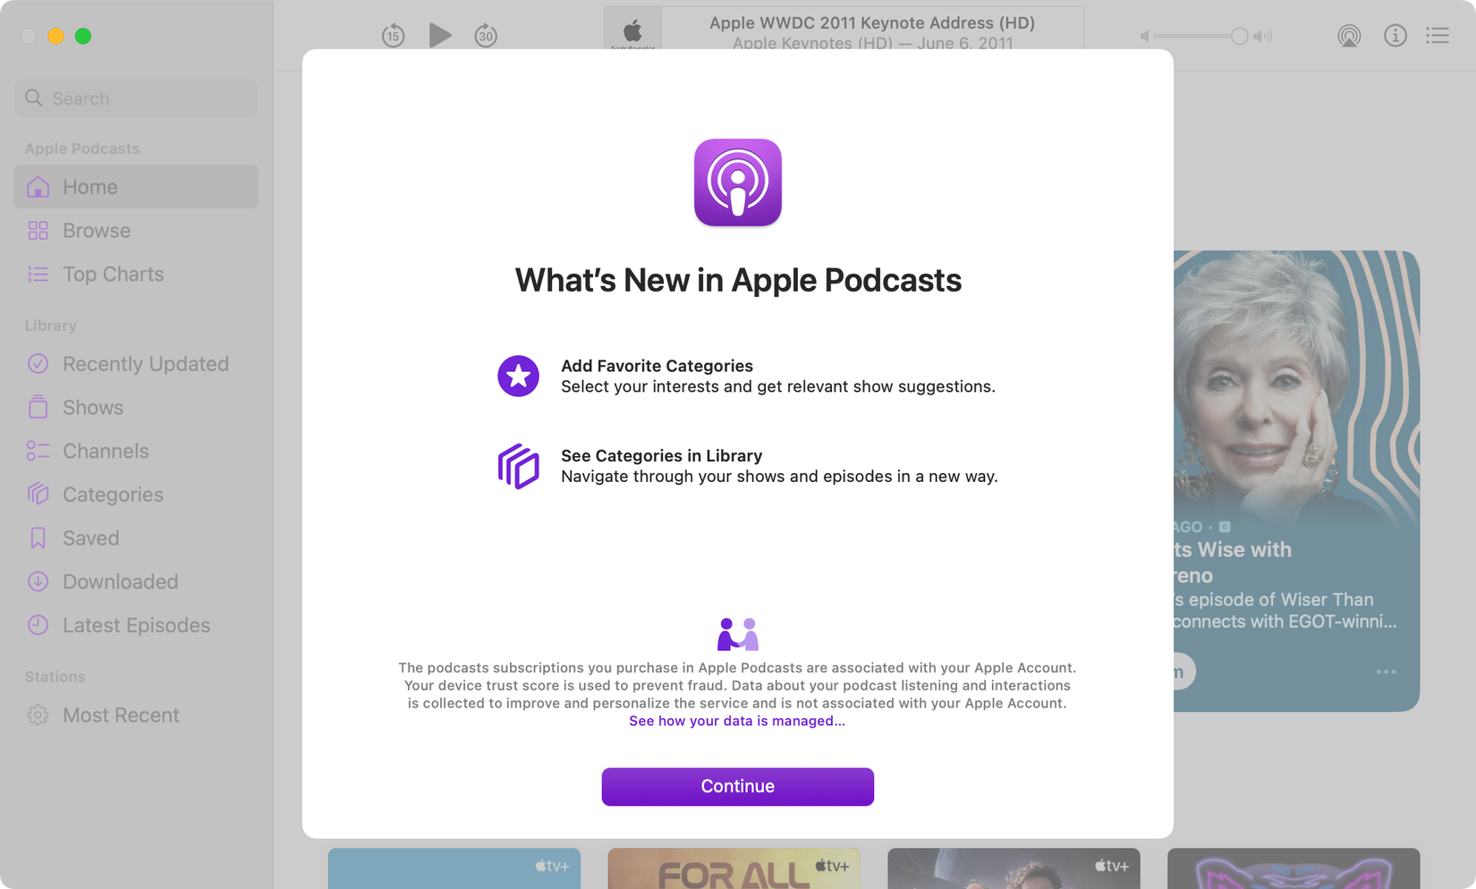
Task: Open Categories in the library
Action: pyautogui.click(x=136, y=495)
